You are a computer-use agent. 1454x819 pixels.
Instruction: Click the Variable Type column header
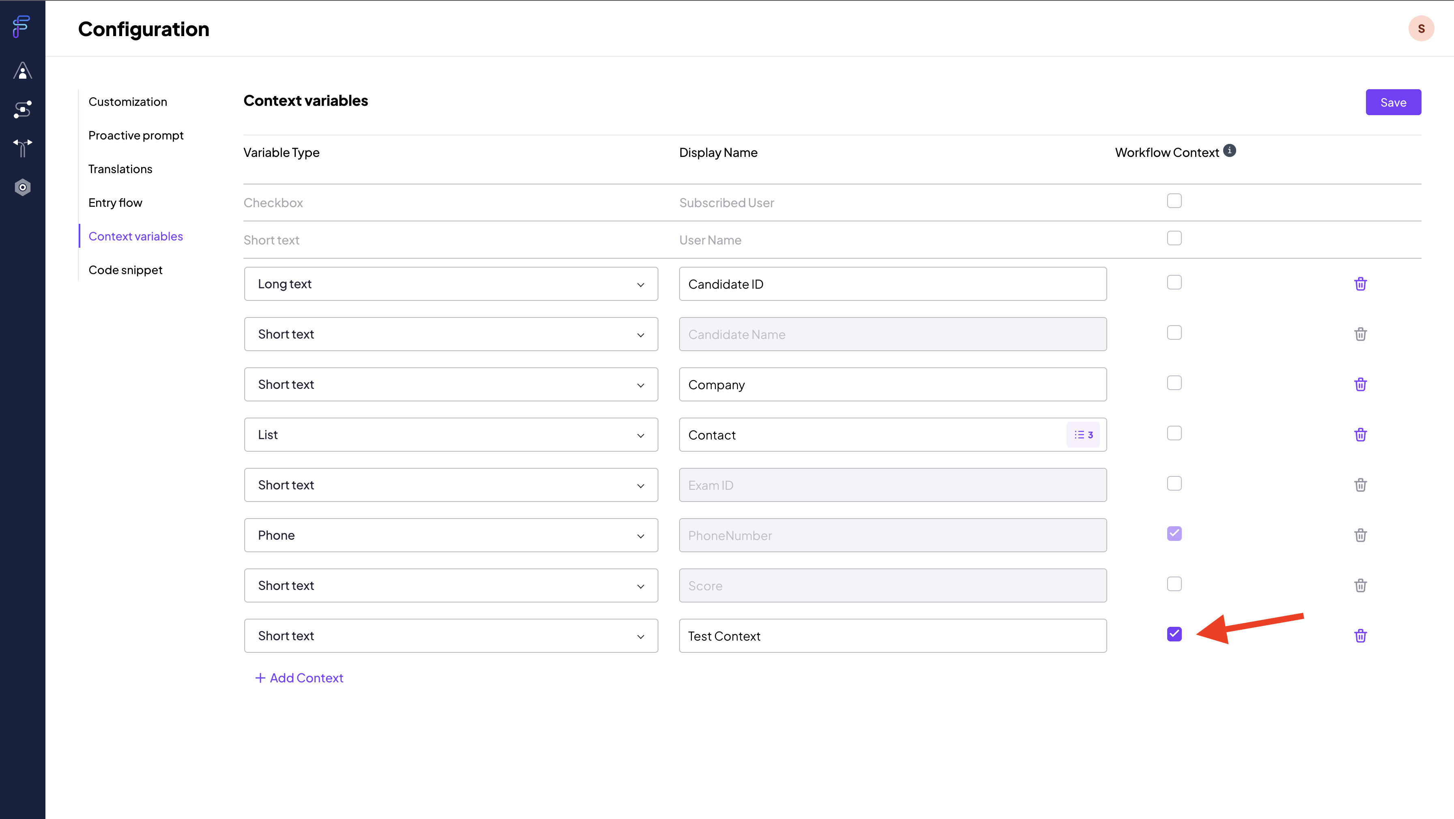click(281, 152)
